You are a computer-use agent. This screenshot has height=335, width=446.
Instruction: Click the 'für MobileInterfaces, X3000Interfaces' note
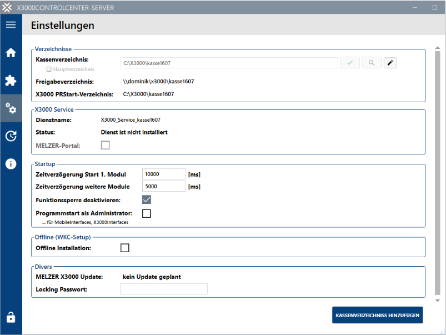pyautogui.click(x=86, y=222)
